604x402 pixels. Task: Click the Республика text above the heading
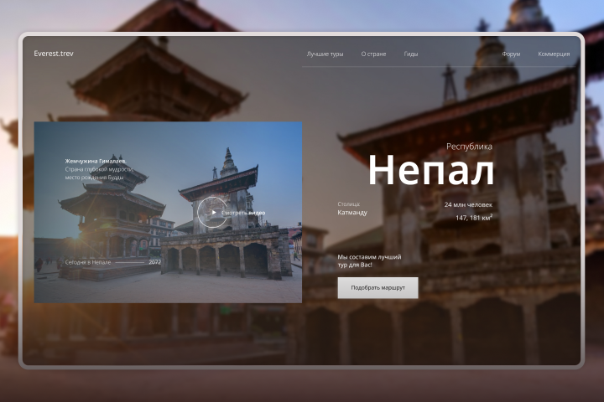(x=469, y=147)
